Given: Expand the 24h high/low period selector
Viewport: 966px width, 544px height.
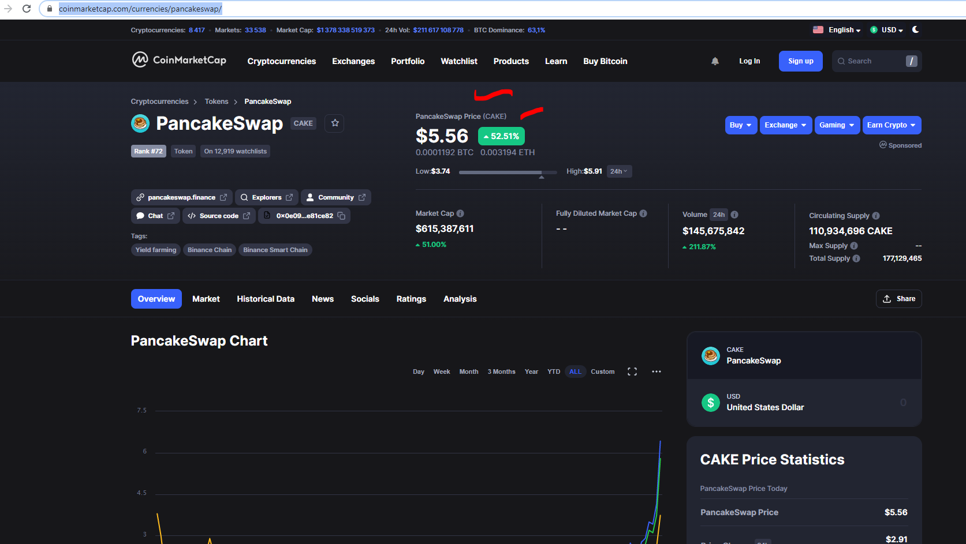Looking at the screenshot, I should click(x=618, y=171).
